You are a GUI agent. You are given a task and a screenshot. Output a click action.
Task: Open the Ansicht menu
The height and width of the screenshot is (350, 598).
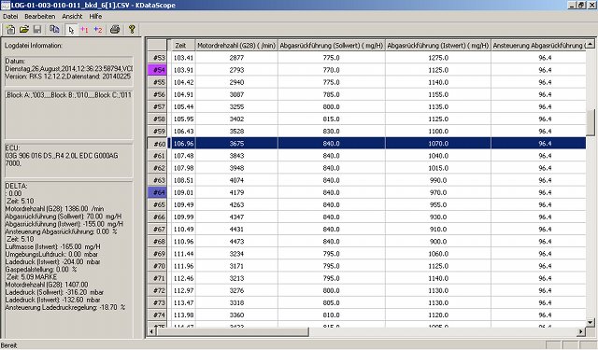click(72, 17)
